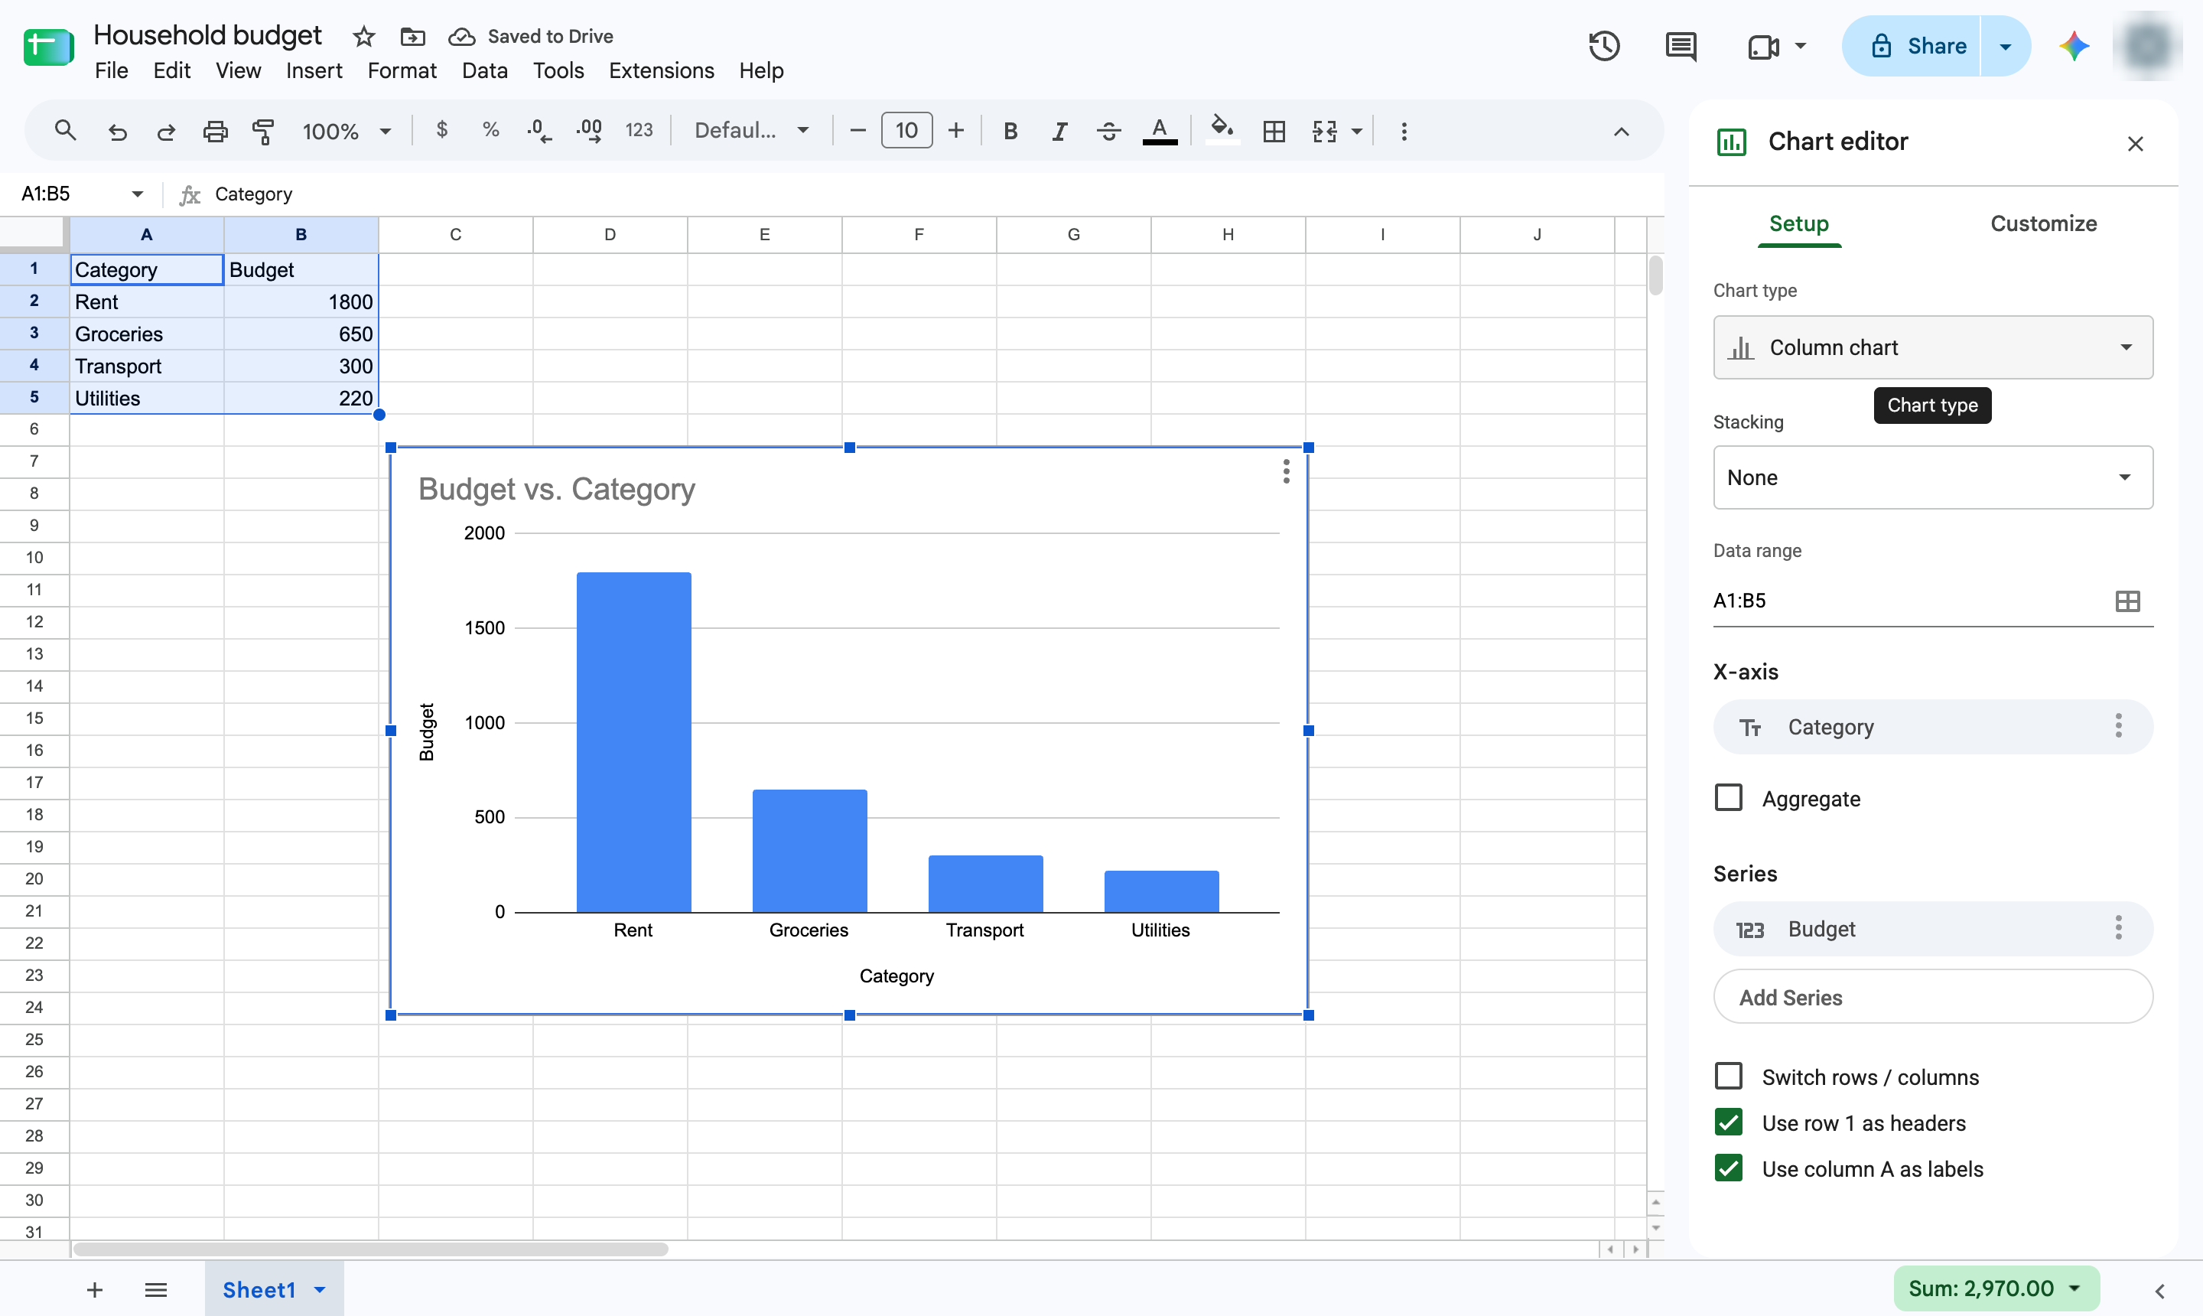The width and height of the screenshot is (2203, 1316).
Task: Increase decimal places icon
Action: coord(590,132)
